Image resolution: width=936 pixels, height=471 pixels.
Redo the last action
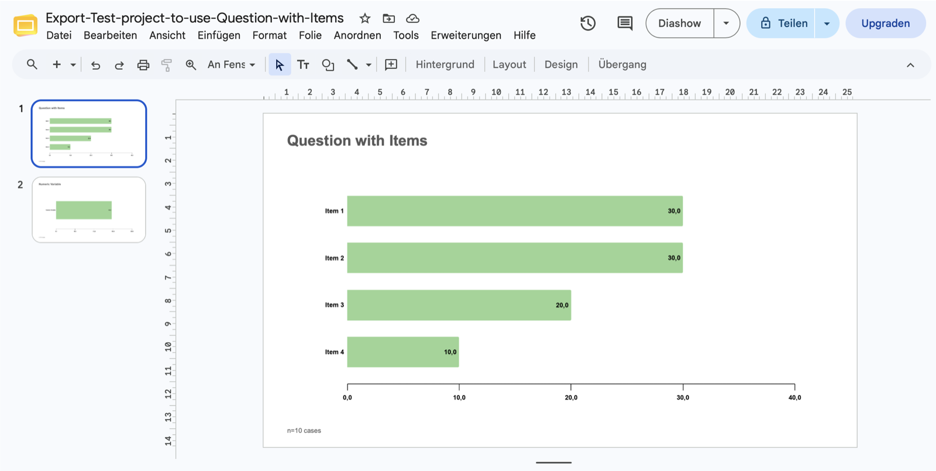pos(119,65)
